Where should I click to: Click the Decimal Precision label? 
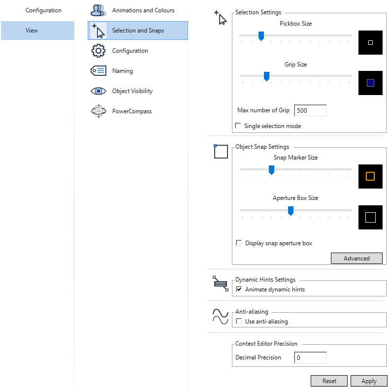coord(258,357)
